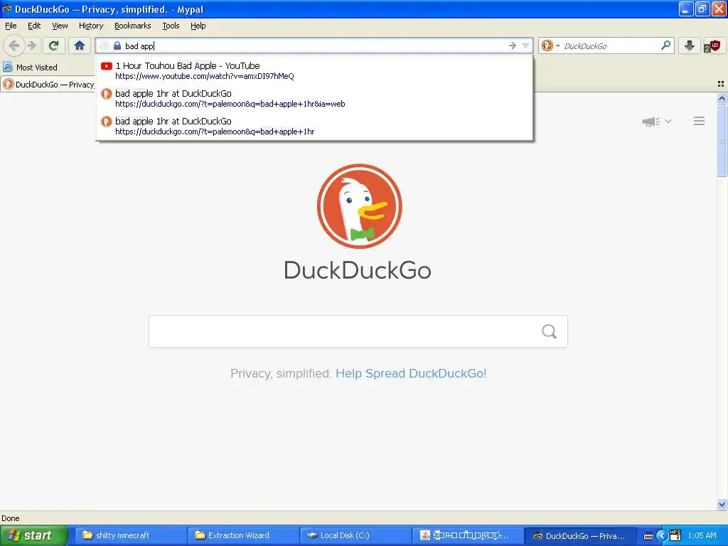Open the list all tabs button
This screenshot has width=728, height=546.
pos(721,84)
